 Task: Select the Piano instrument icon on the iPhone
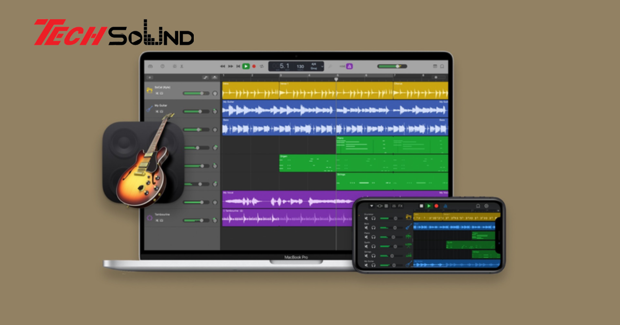tap(408, 236)
